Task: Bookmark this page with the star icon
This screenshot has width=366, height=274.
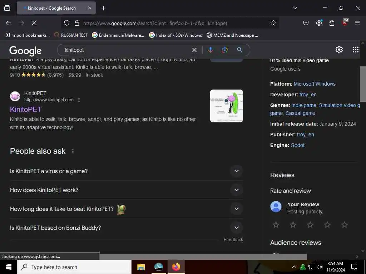Action: [x=273, y=23]
